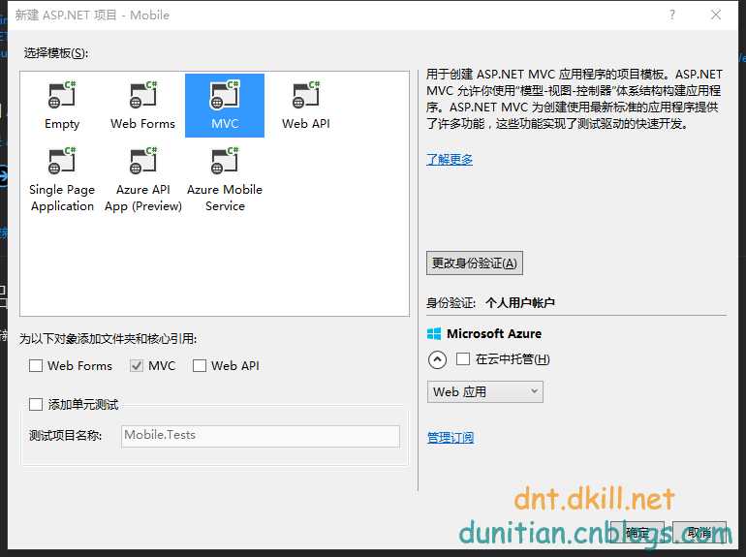Choose the Web Forms template icon

pos(143,95)
